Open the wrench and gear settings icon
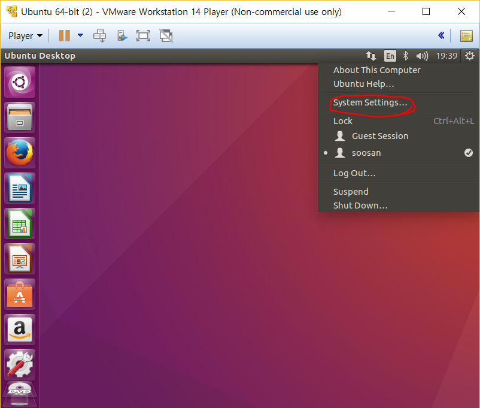This screenshot has width=480, height=408. 20,364
